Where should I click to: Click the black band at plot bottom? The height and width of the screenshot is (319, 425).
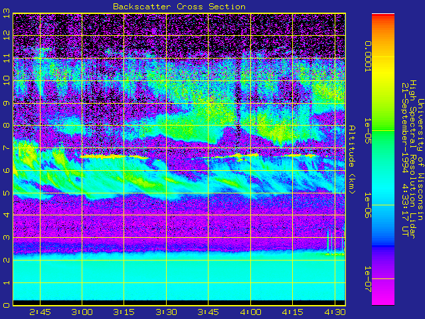[179, 302]
